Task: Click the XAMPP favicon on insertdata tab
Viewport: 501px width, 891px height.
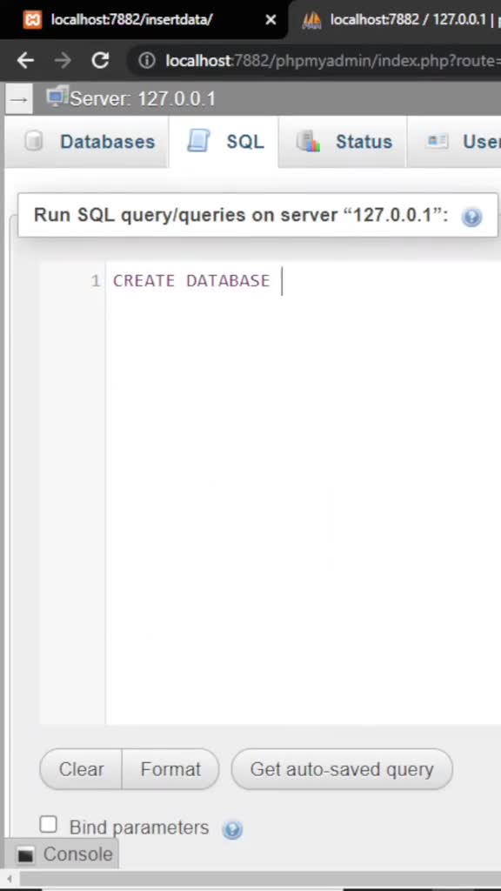Action: click(32, 20)
